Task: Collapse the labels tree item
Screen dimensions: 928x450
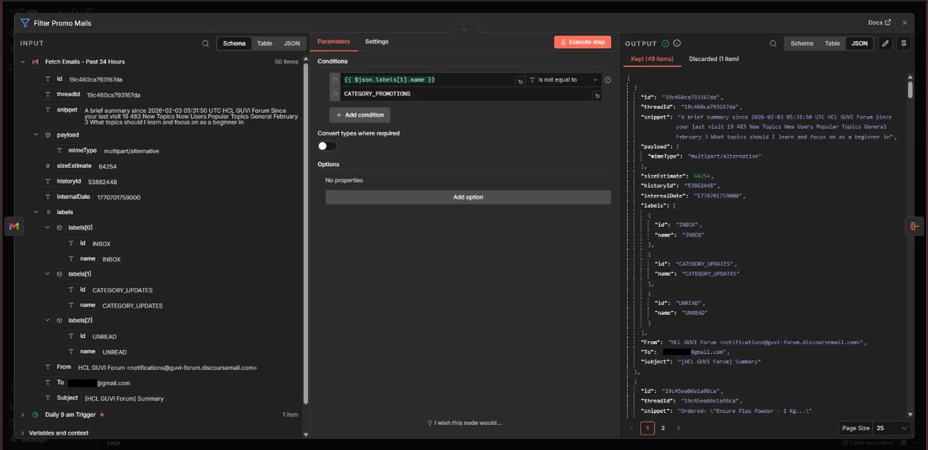Action: [36, 212]
